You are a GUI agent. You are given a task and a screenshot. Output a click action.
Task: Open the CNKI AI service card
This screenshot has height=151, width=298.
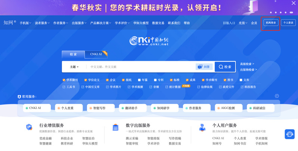click(37, 108)
